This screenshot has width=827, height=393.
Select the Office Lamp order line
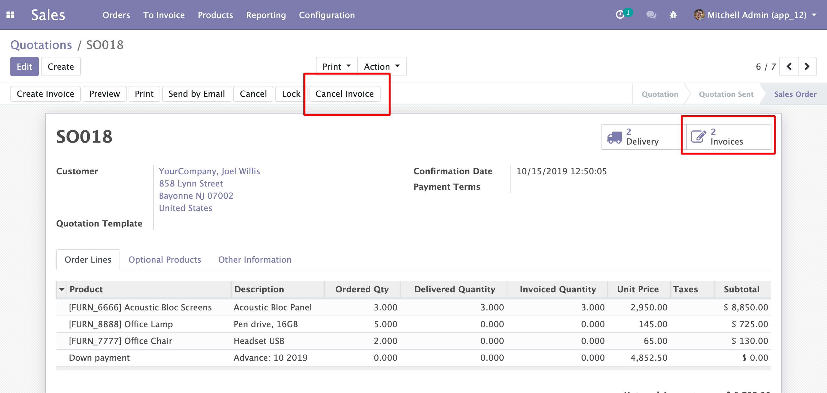coord(121,324)
